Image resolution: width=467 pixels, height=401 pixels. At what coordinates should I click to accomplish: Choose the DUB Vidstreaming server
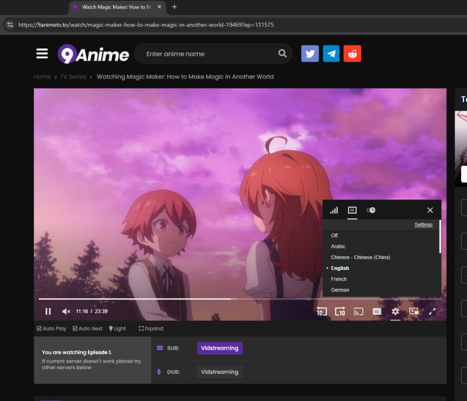pyautogui.click(x=219, y=372)
